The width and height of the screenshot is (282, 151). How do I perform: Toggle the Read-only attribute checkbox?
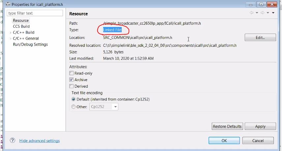click(72, 73)
